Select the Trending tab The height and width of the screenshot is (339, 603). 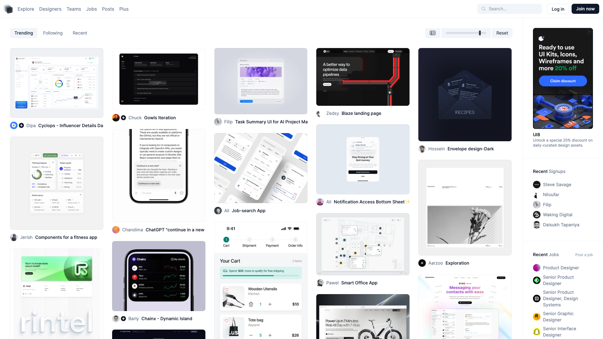point(24,33)
